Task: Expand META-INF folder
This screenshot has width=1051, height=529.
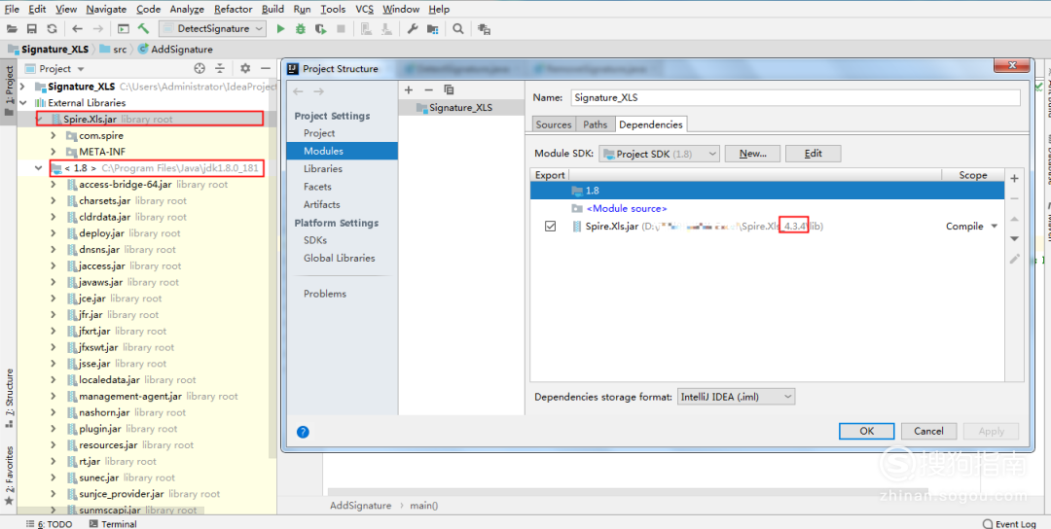Action: click(x=54, y=152)
